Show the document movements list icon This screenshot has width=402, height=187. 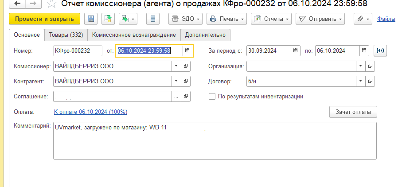click(153, 19)
